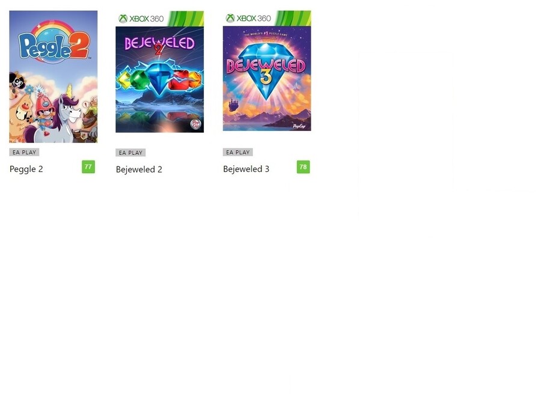This screenshot has width=541, height=399.
Task: Click the green 78 score badge
Action: (x=304, y=167)
